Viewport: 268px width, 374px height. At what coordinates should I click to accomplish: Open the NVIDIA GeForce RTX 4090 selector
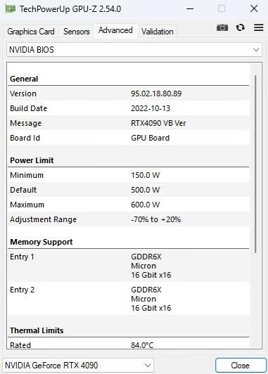(x=78, y=365)
